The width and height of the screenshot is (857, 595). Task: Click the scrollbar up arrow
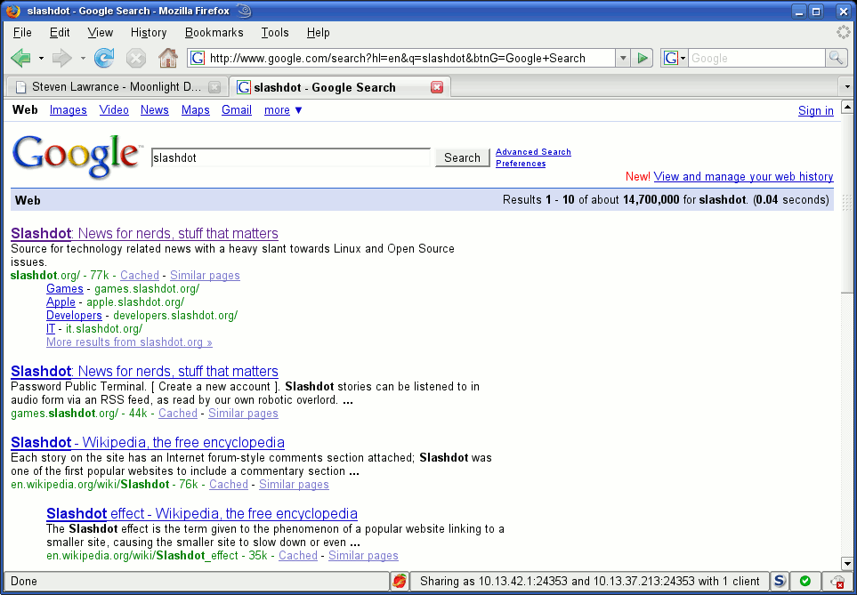point(847,107)
